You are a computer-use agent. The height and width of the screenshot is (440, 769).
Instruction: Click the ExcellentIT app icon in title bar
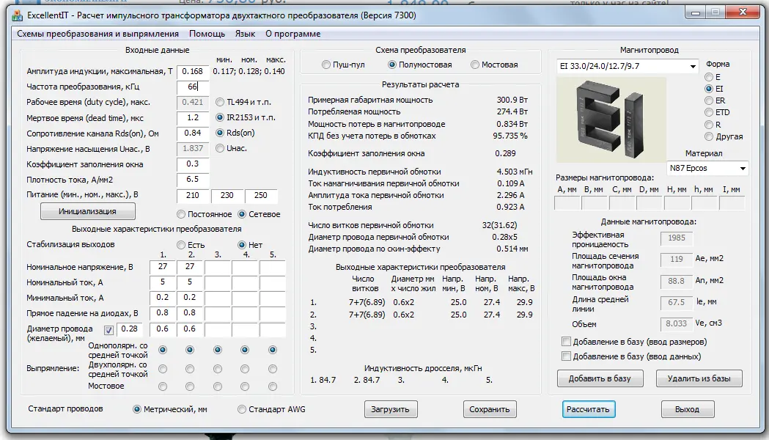pos(18,15)
